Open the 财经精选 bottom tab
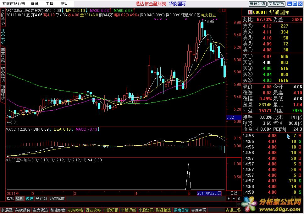 point(164,210)
